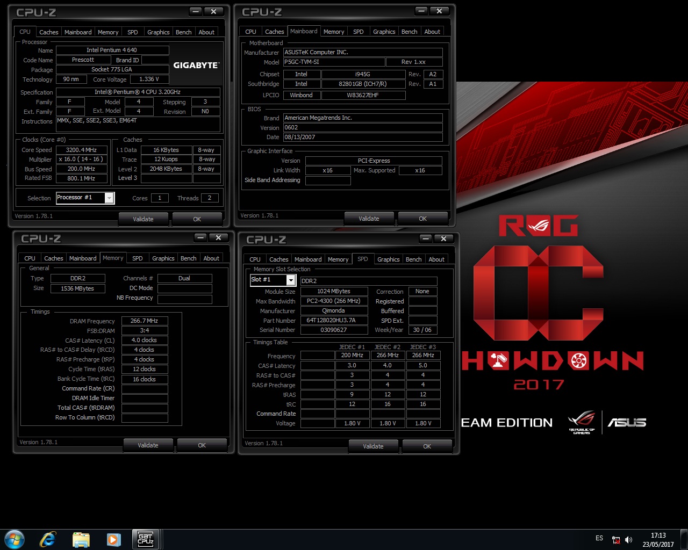Select the BIOS date 08/13/2007
Image resolution: width=688 pixels, height=550 pixels.
coord(363,137)
